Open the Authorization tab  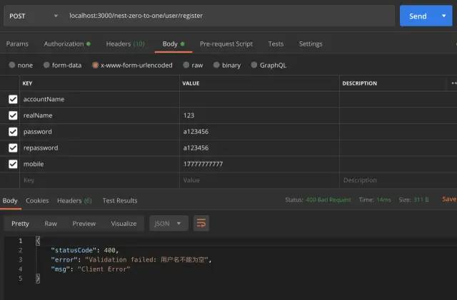[x=67, y=44]
